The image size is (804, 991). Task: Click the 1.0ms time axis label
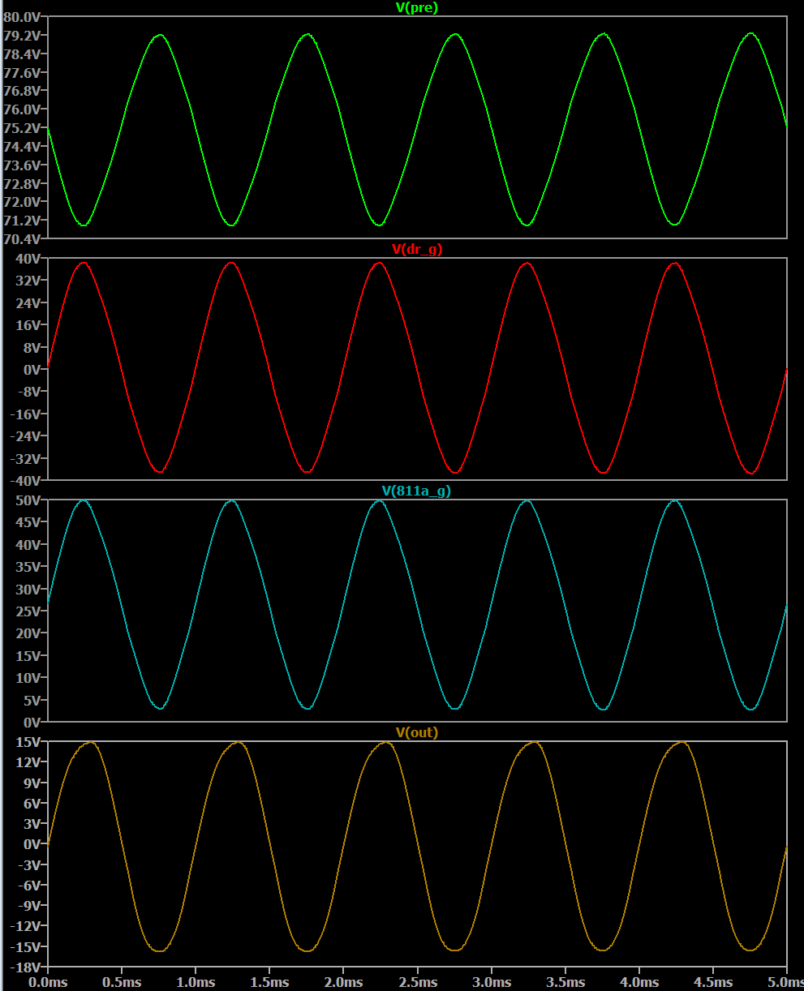pos(196,982)
